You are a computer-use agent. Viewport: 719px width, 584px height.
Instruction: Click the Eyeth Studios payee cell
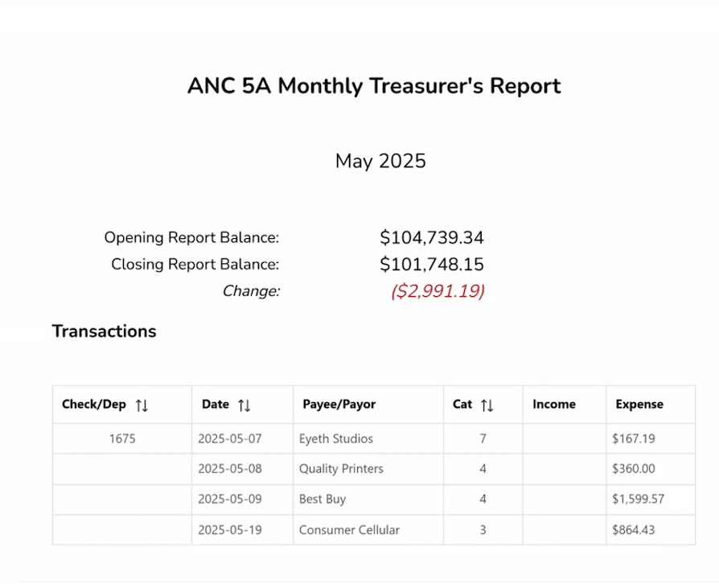coord(336,439)
